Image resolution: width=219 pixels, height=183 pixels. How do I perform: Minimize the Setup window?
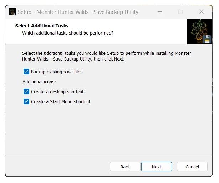coord(160,12)
